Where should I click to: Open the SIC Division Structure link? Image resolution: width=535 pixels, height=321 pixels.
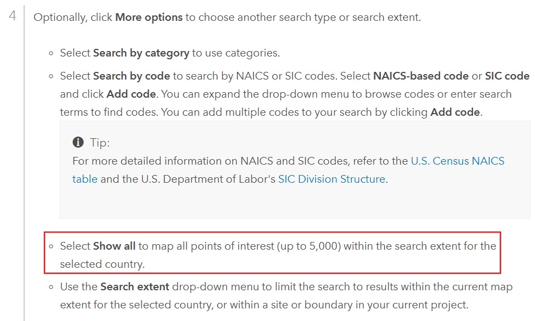[331, 179]
